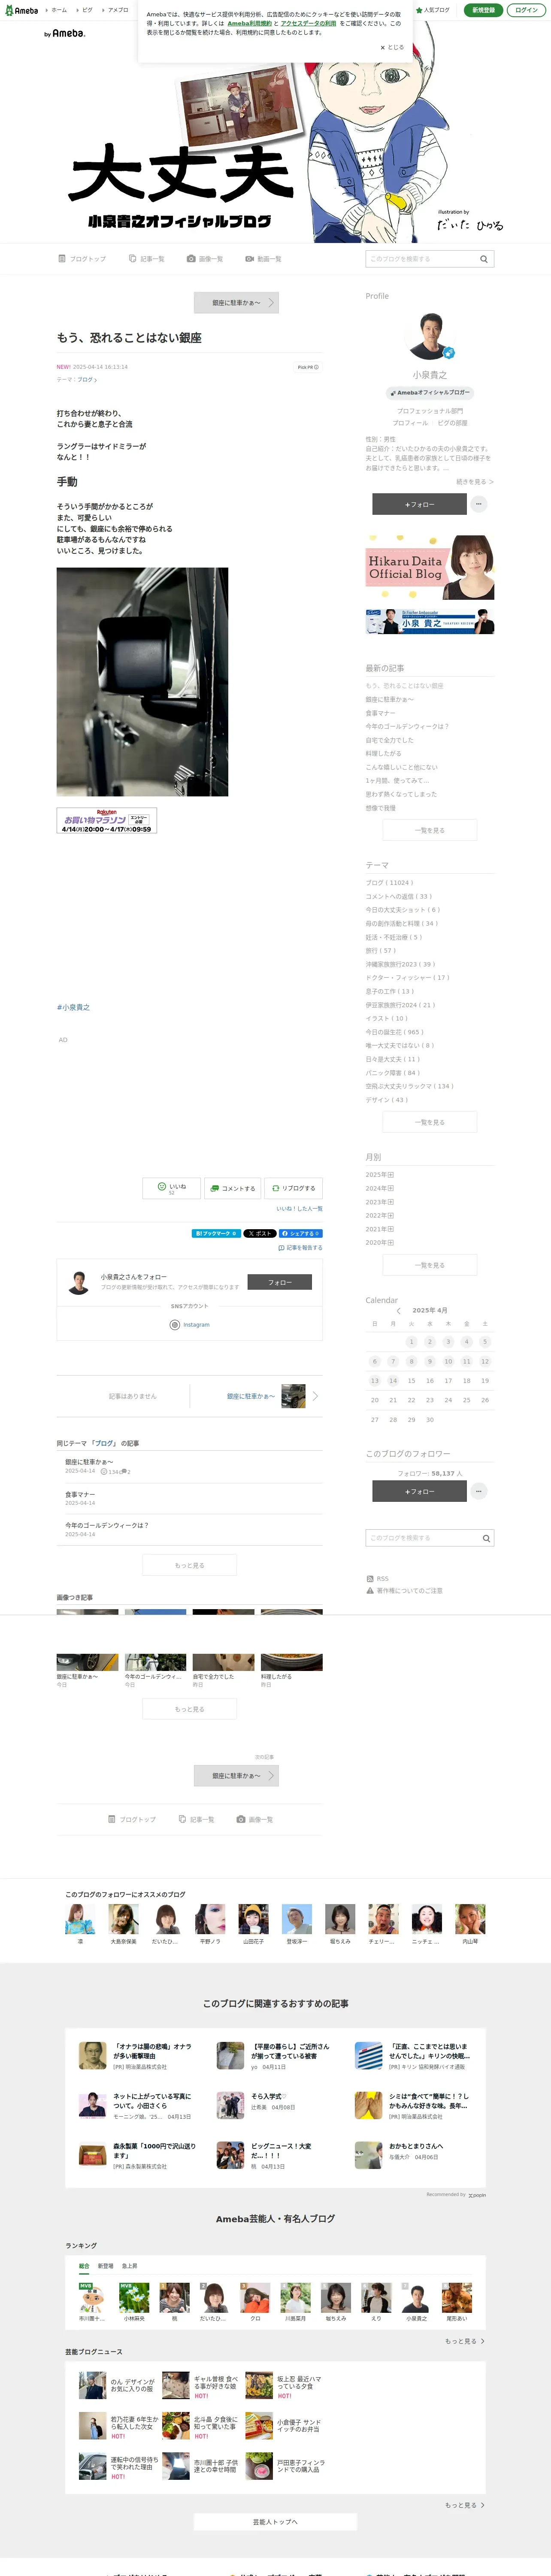Open Hikaru Daita Official Blog banner

pos(430,567)
